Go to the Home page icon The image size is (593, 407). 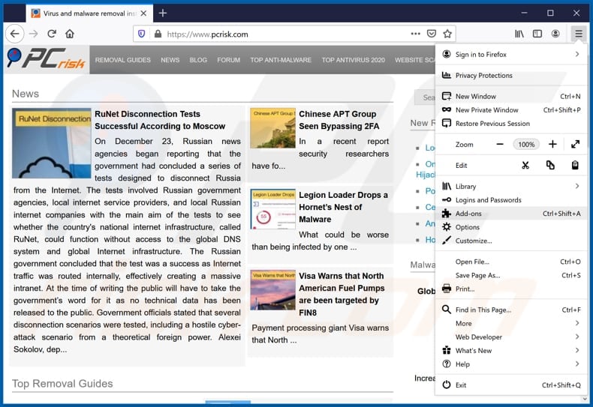(x=70, y=34)
